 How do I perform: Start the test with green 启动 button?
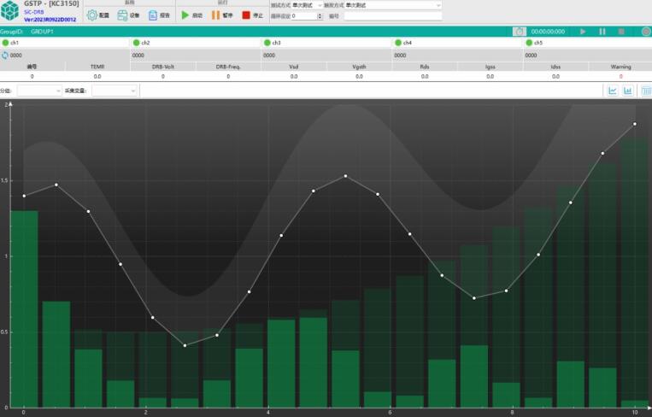(191, 15)
